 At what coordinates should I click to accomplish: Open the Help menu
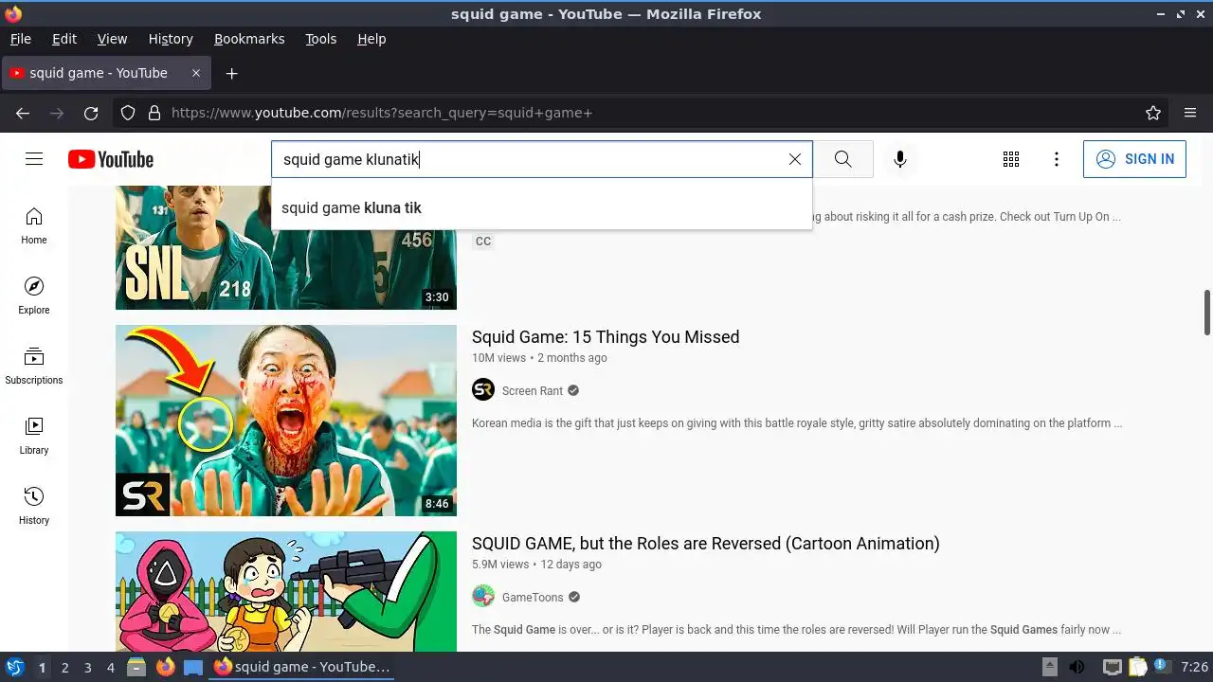pyautogui.click(x=371, y=39)
